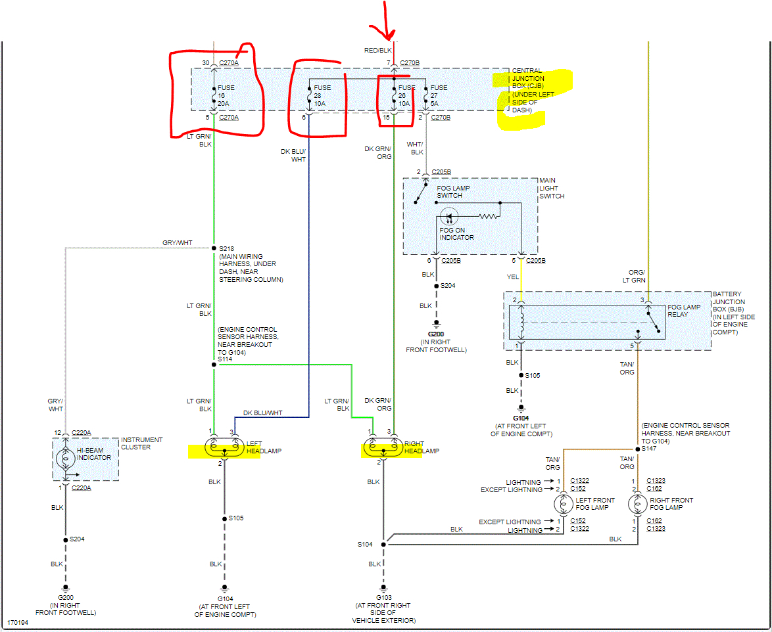Click the FOG LAMP SWITCH text
Viewport: 772px width, 632px height.
click(453, 191)
